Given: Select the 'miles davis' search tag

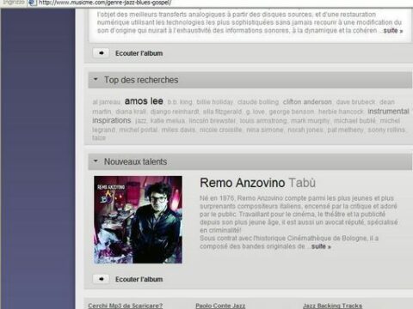Looking at the screenshot, I should [178, 130].
